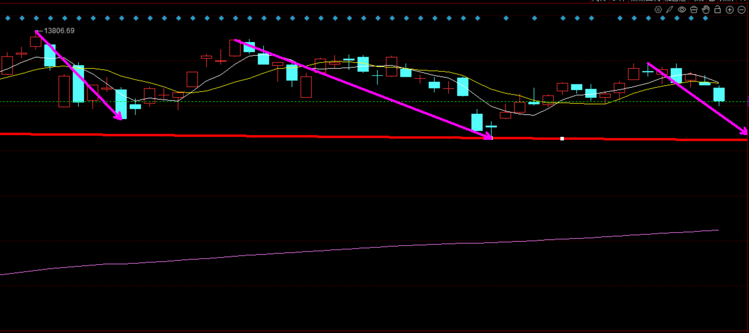Select the feather drawing tool
749x333 pixels.
[x=670, y=10]
